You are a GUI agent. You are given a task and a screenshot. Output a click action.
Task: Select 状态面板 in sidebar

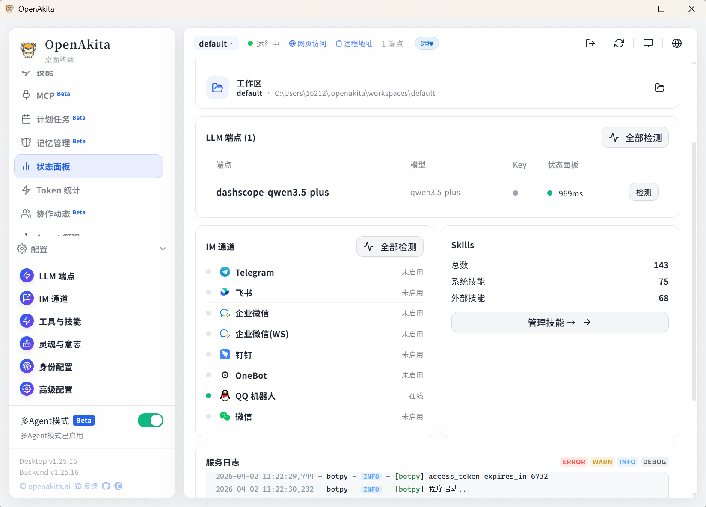click(89, 166)
